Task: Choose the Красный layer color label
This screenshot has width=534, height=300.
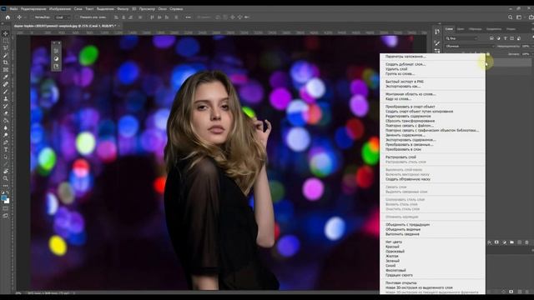Action: pos(392,247)
